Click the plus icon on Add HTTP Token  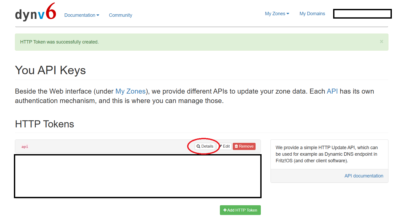[225, 210]
